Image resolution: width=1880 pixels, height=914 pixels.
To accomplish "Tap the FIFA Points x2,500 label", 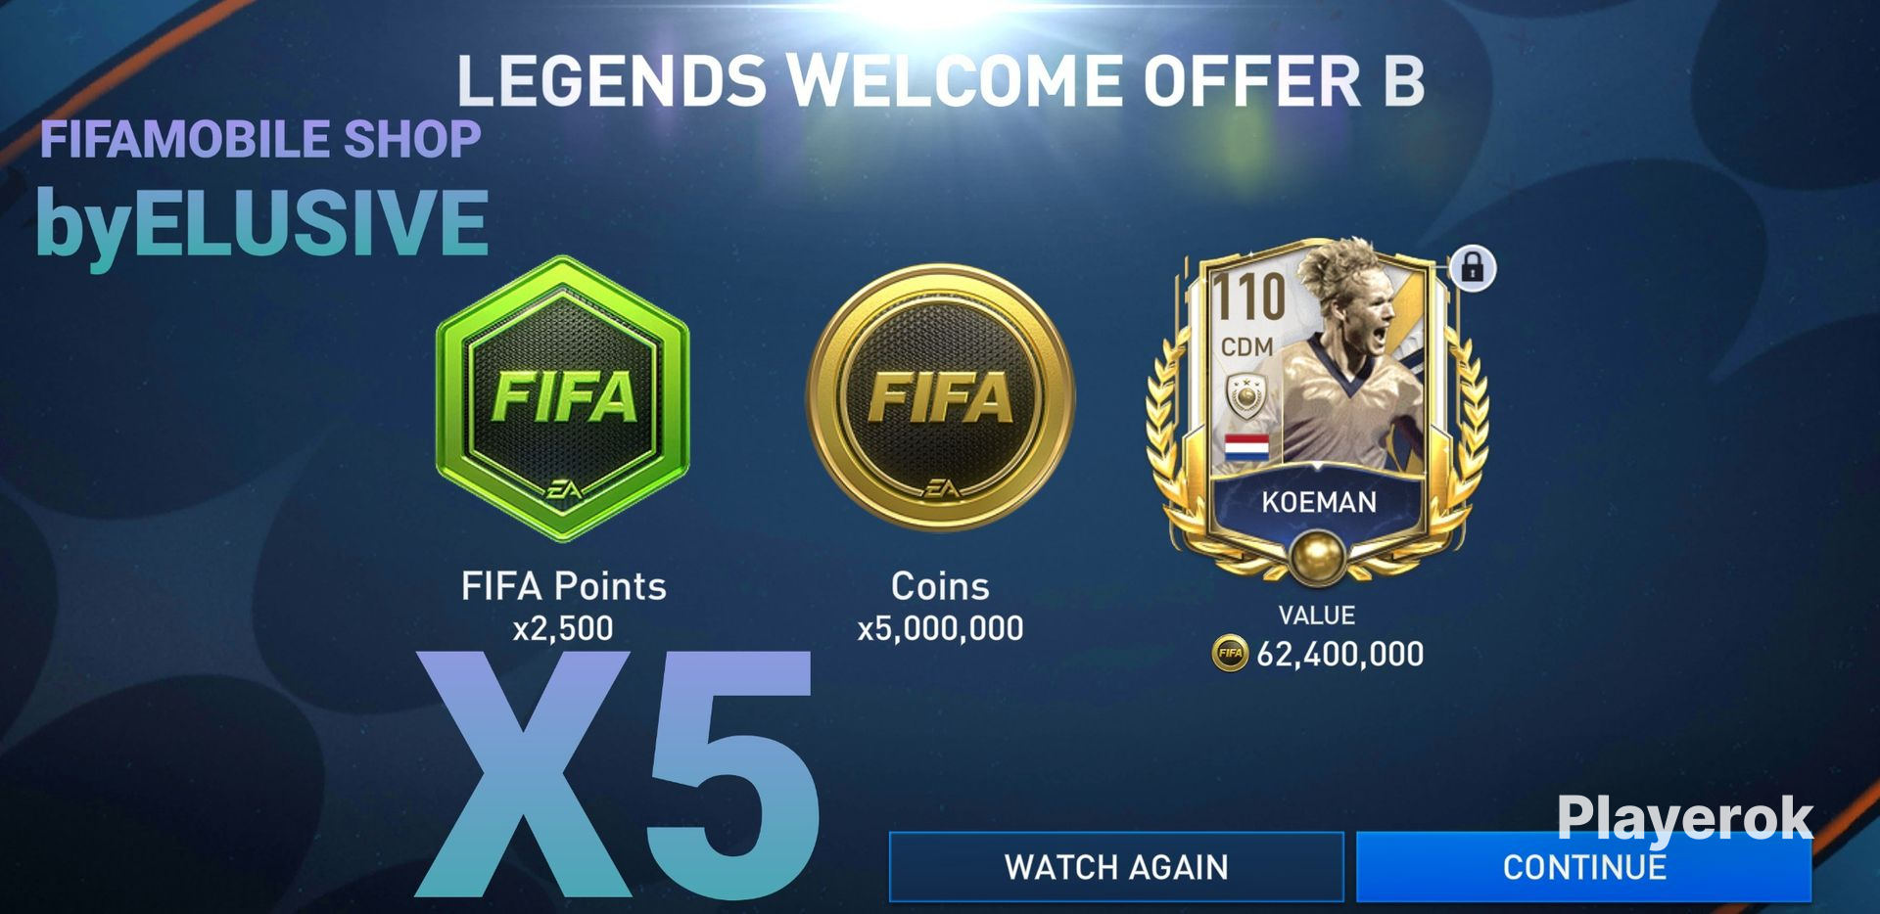I will pyautogui.click(x=564, y=606).
